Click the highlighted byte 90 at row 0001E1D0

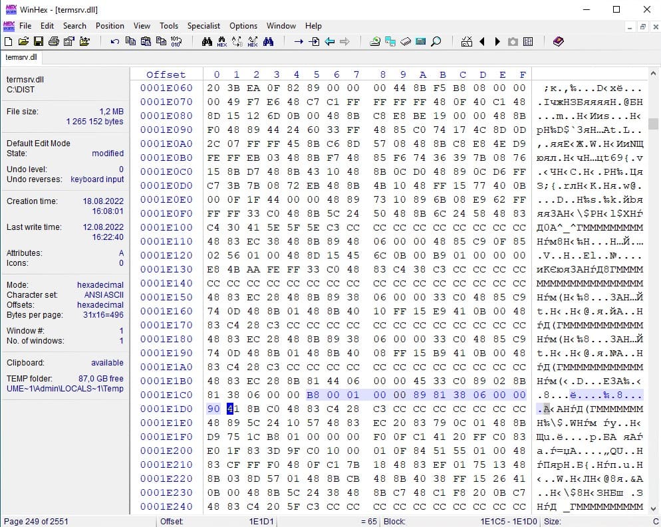tap(213, 409)
